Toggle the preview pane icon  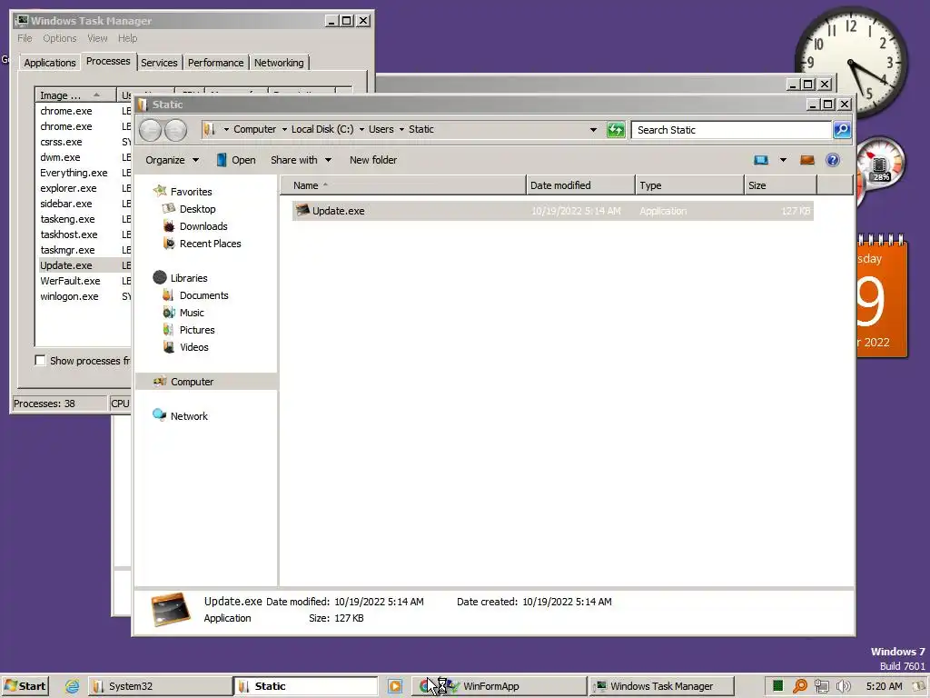tap(807, 160)
